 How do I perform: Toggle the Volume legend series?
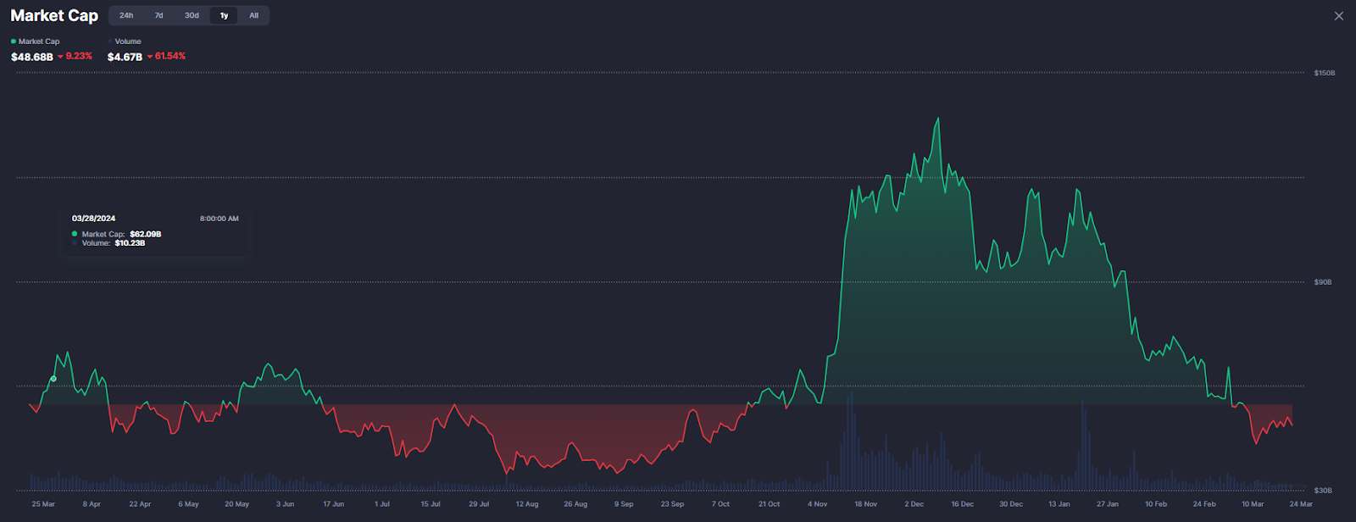[x=127, y=42]
